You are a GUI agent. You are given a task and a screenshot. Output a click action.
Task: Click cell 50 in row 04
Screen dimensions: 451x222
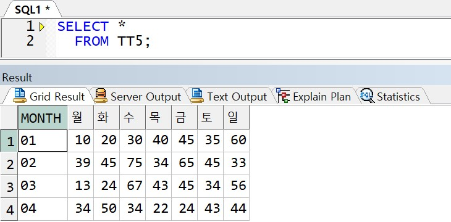tap(106, 209)
